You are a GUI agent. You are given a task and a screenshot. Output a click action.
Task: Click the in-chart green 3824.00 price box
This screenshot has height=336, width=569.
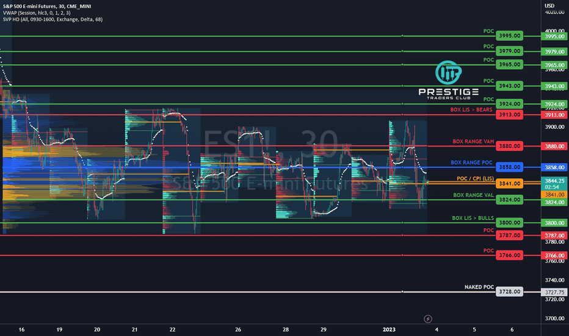coord(510,199)
